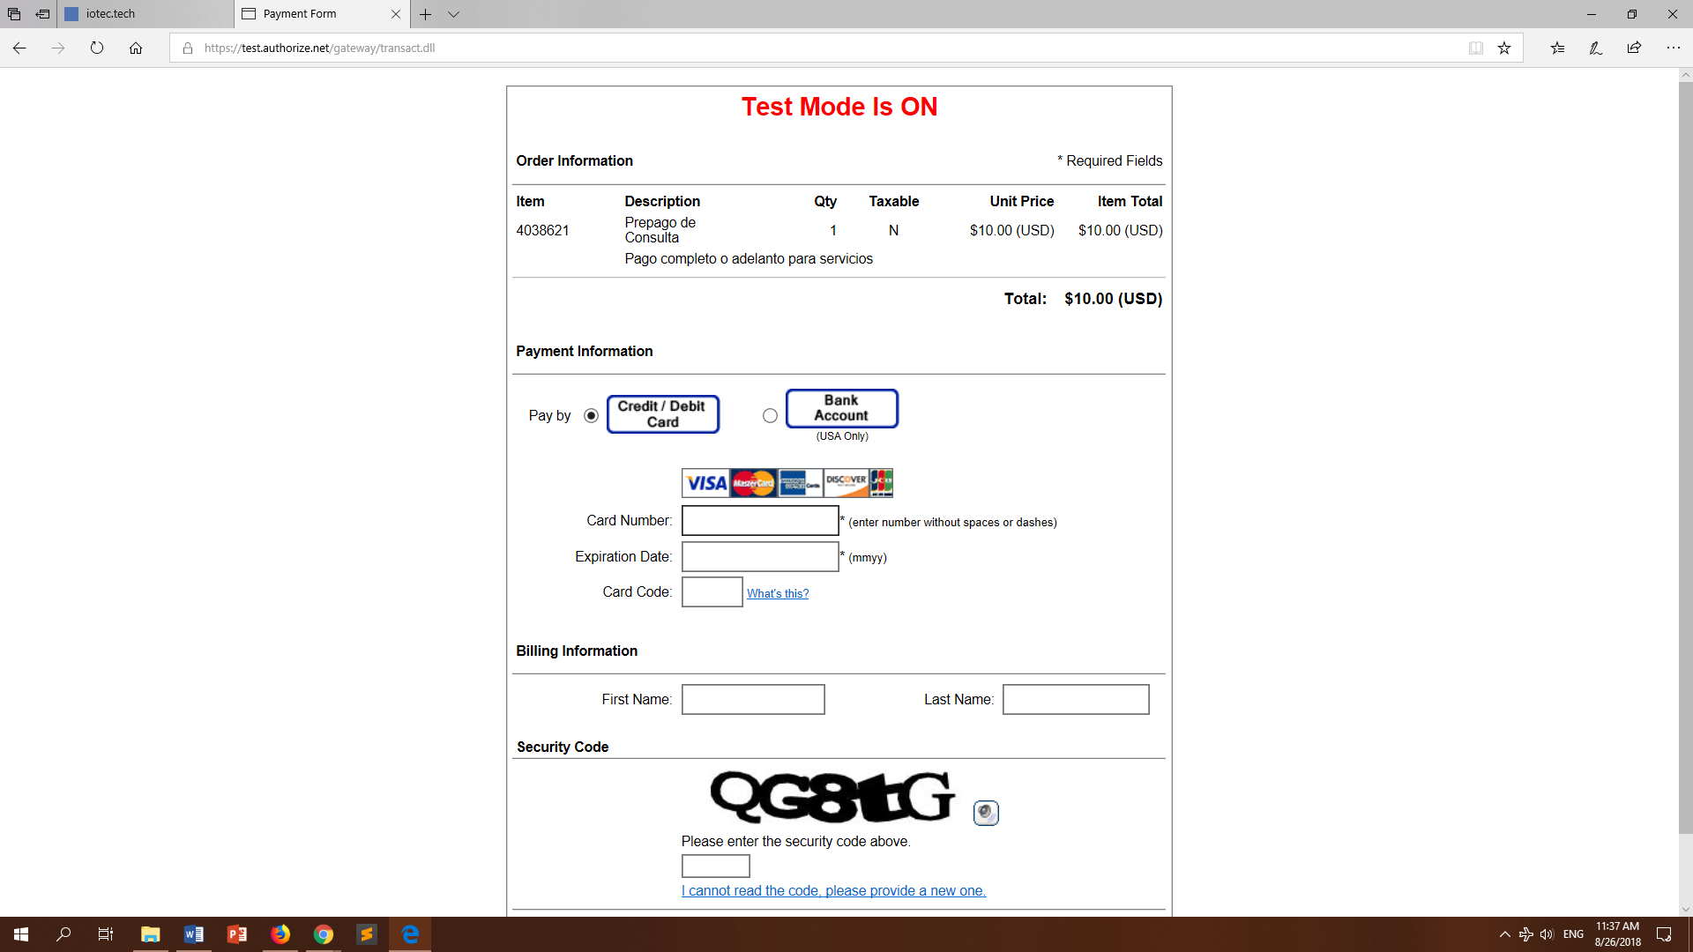
Task: Open Firefox from the taskbar
Action: pyautogui.click(x=280, y=934)
